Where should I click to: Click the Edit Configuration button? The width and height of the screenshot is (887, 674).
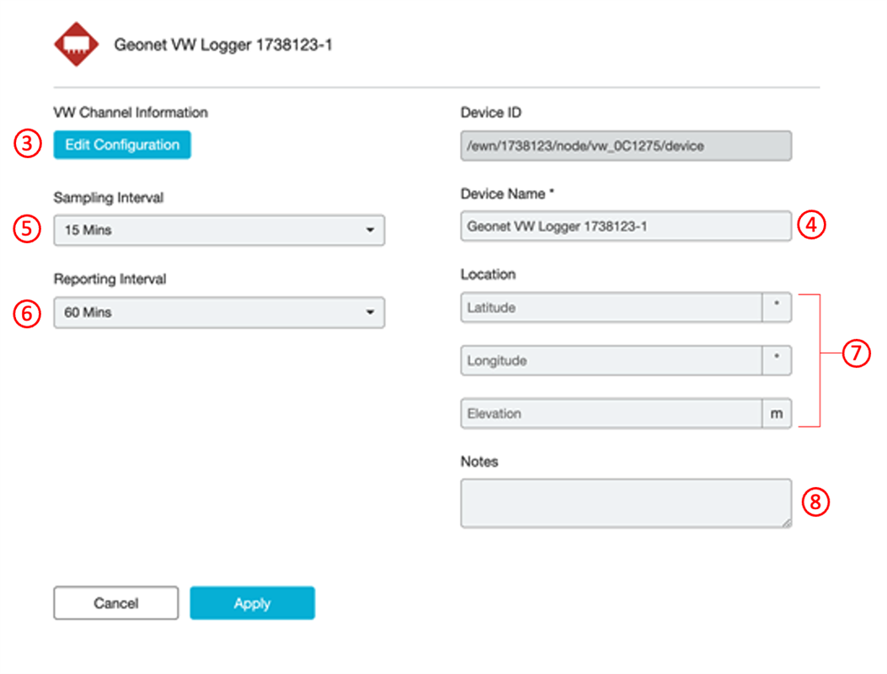[122, 145]
